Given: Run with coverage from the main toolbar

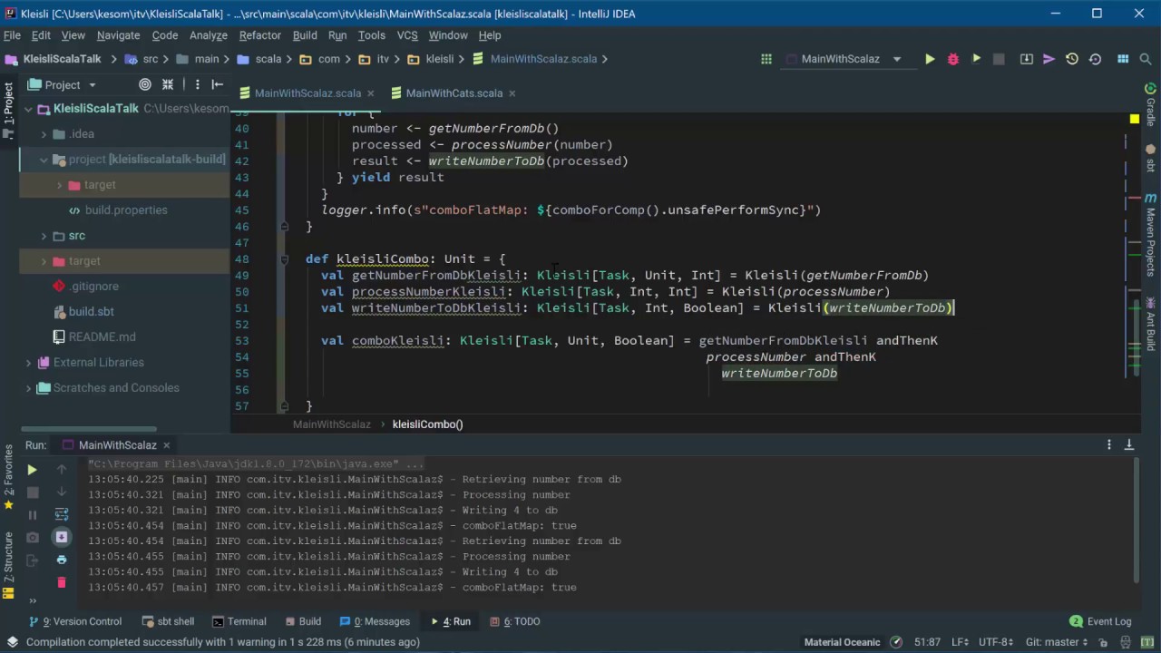Looking at the screenshot, I should pyautogui.click(x=976, y=59).
